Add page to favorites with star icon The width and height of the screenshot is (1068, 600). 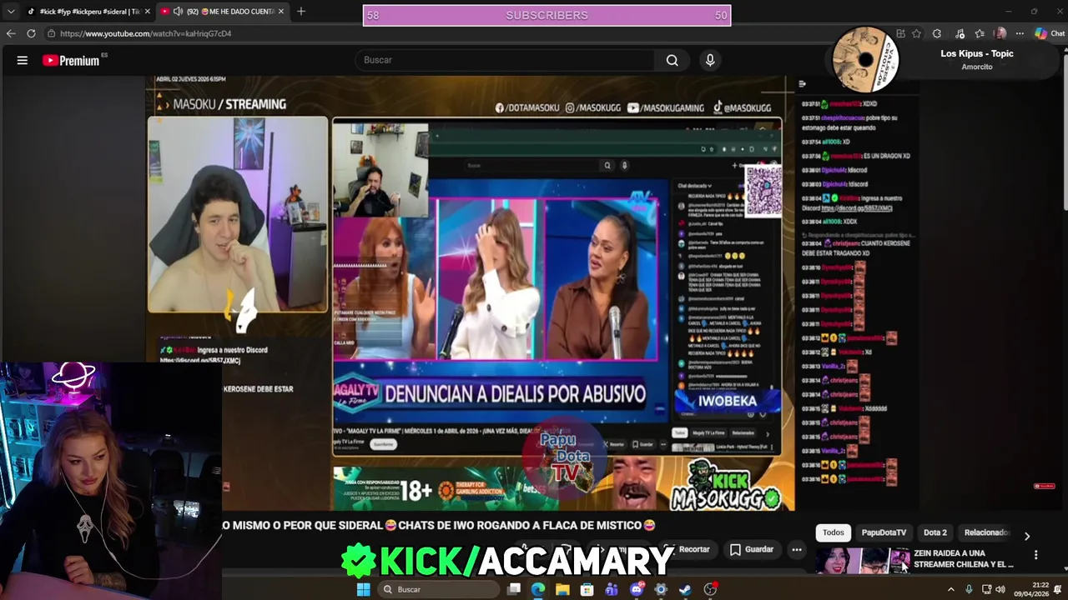coord(917,33)
